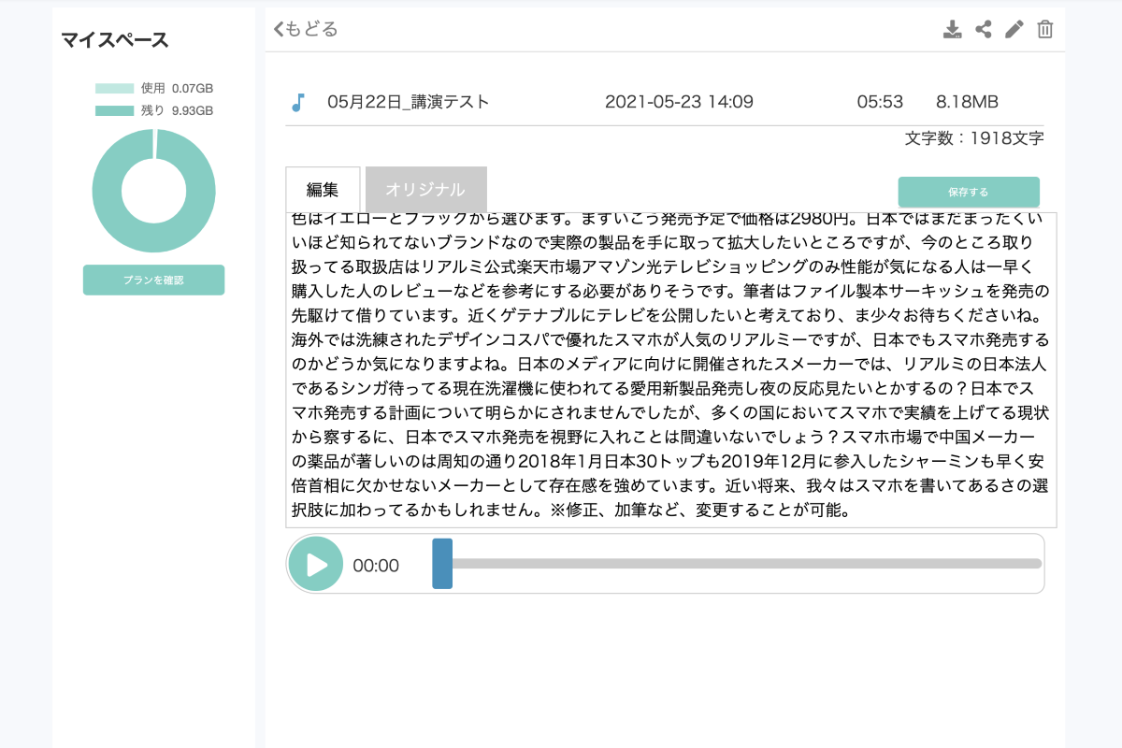
Task: Click the 00:00 playback time label
Action: 376,566
